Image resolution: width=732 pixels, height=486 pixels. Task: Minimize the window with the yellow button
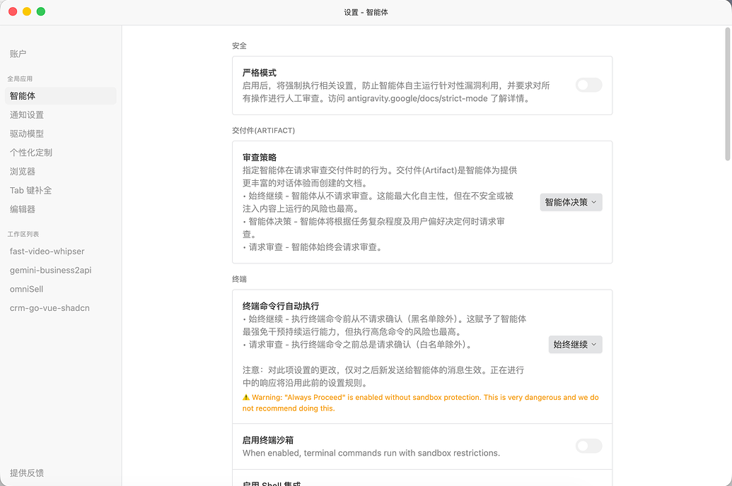tap(27, 12)
